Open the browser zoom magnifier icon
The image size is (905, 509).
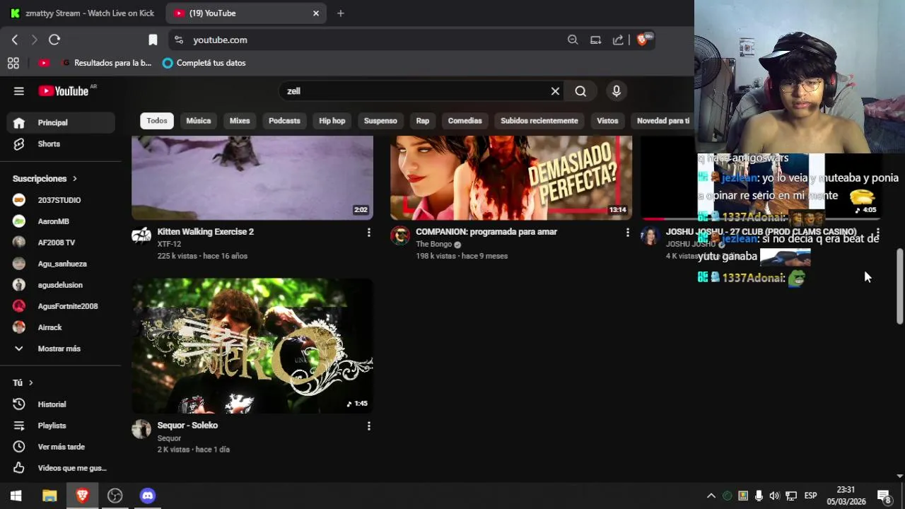[x=573, y=40]
